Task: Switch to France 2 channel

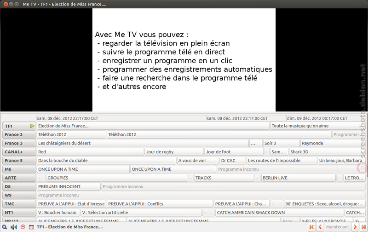Action: (19, 134)
